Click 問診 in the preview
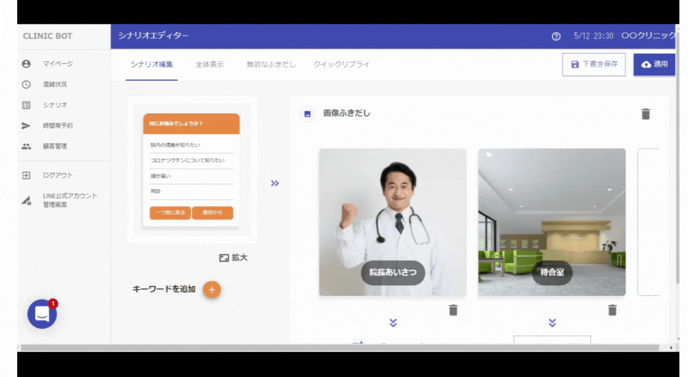Screen dimensions: 688x377 (x=156, y=191)
